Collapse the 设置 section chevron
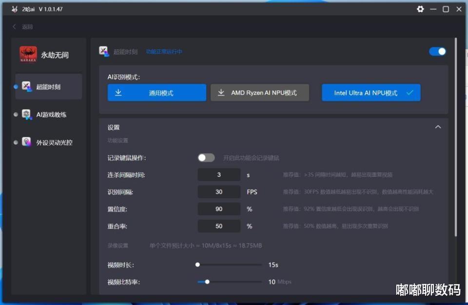 (x=438, y=127)
